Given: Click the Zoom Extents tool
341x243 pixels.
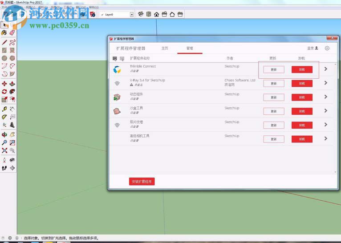Looking at the screenshot, I should [x=4, y=150].
